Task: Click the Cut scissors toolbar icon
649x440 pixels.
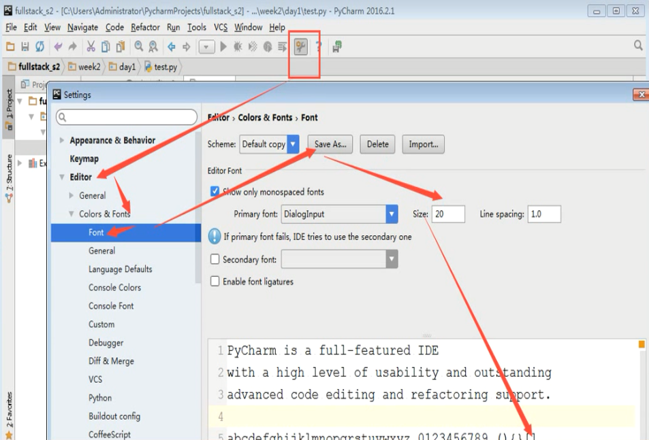Action: 91,47
